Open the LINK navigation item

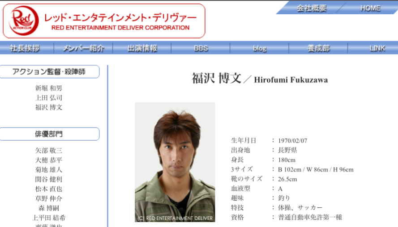(377, 48)
